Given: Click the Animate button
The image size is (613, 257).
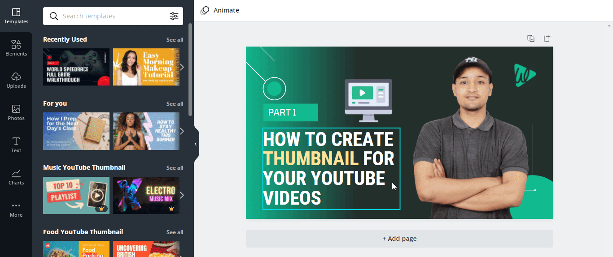Looking at the screenshot, I should (220, 10).
